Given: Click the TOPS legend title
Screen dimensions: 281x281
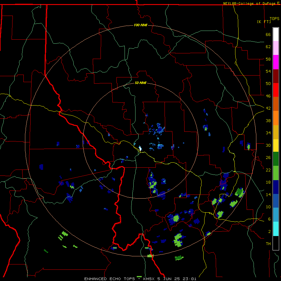Looking at the screenshot, I should click(x=274, y=19).
